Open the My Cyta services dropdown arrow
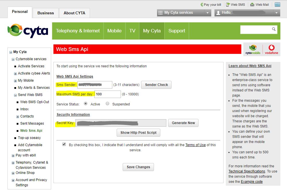 point(207,13)
